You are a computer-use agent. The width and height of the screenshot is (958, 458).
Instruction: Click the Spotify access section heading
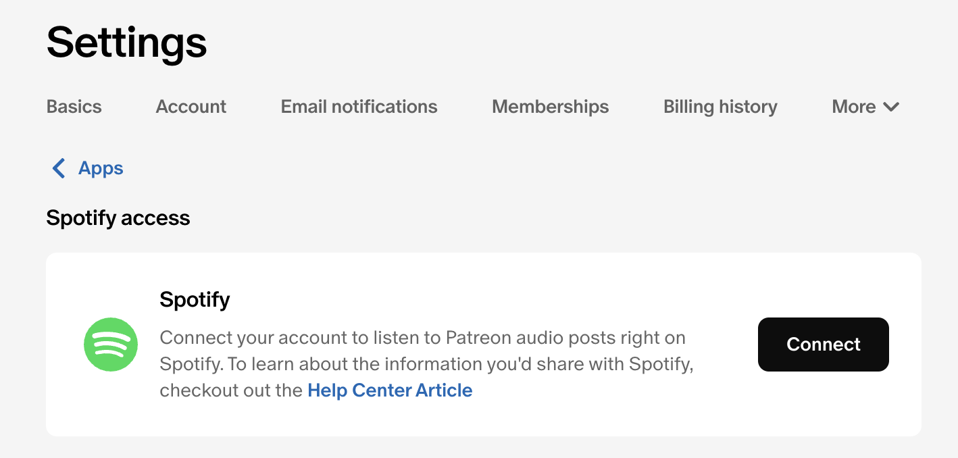point(118,218)
